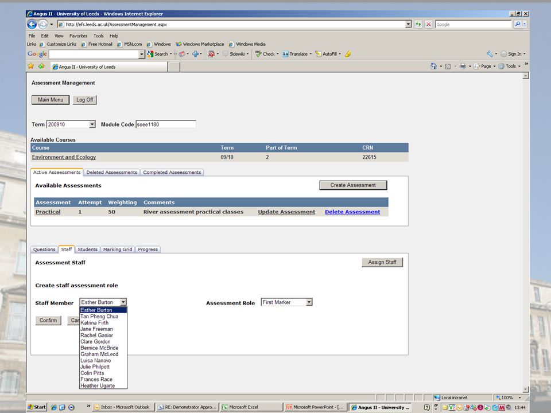
Task: Switch to the Deleted Assessments tab
Action: pos(112,173)
